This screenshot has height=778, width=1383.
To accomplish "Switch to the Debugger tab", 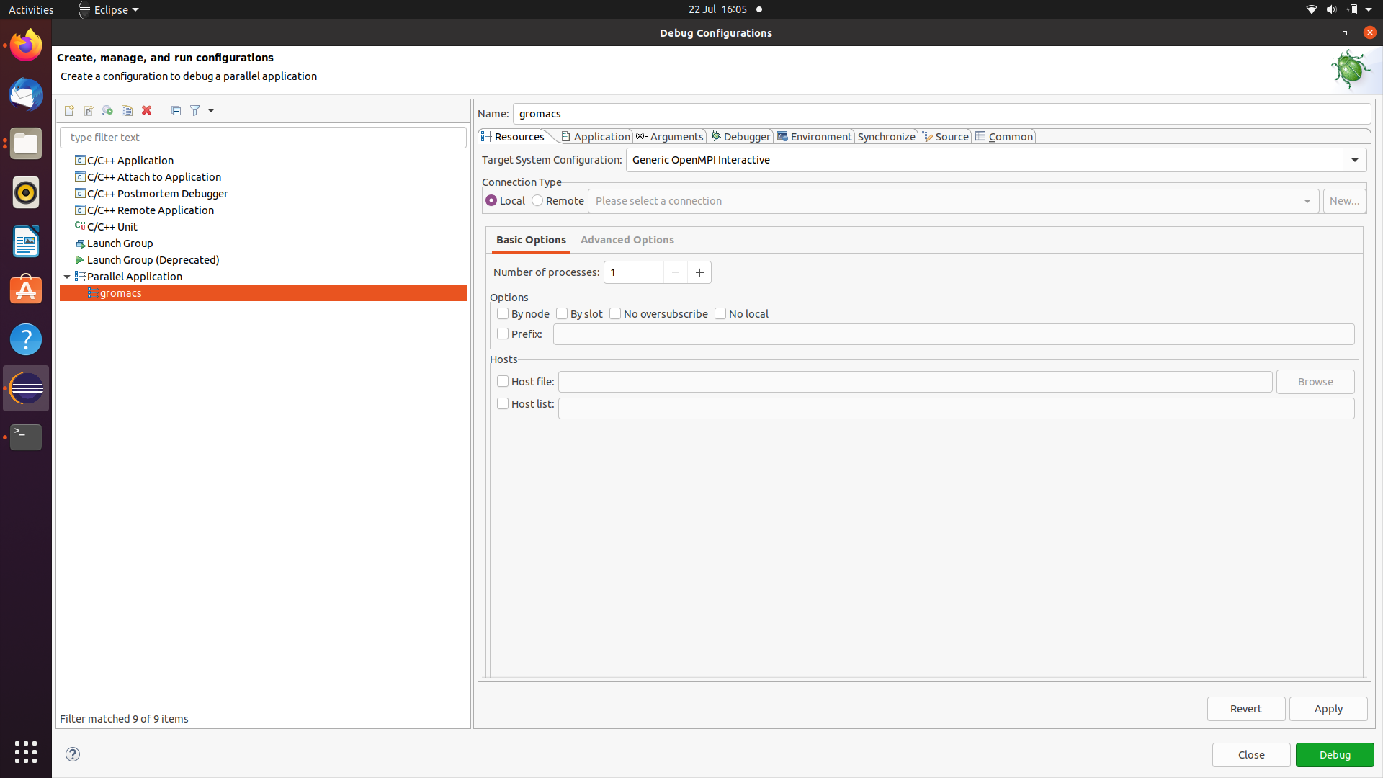I will tap(740, 137).
